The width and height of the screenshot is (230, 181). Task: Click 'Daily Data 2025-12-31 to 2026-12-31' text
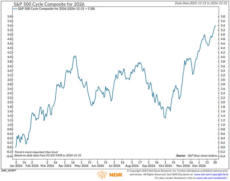[x=201, y=3]
